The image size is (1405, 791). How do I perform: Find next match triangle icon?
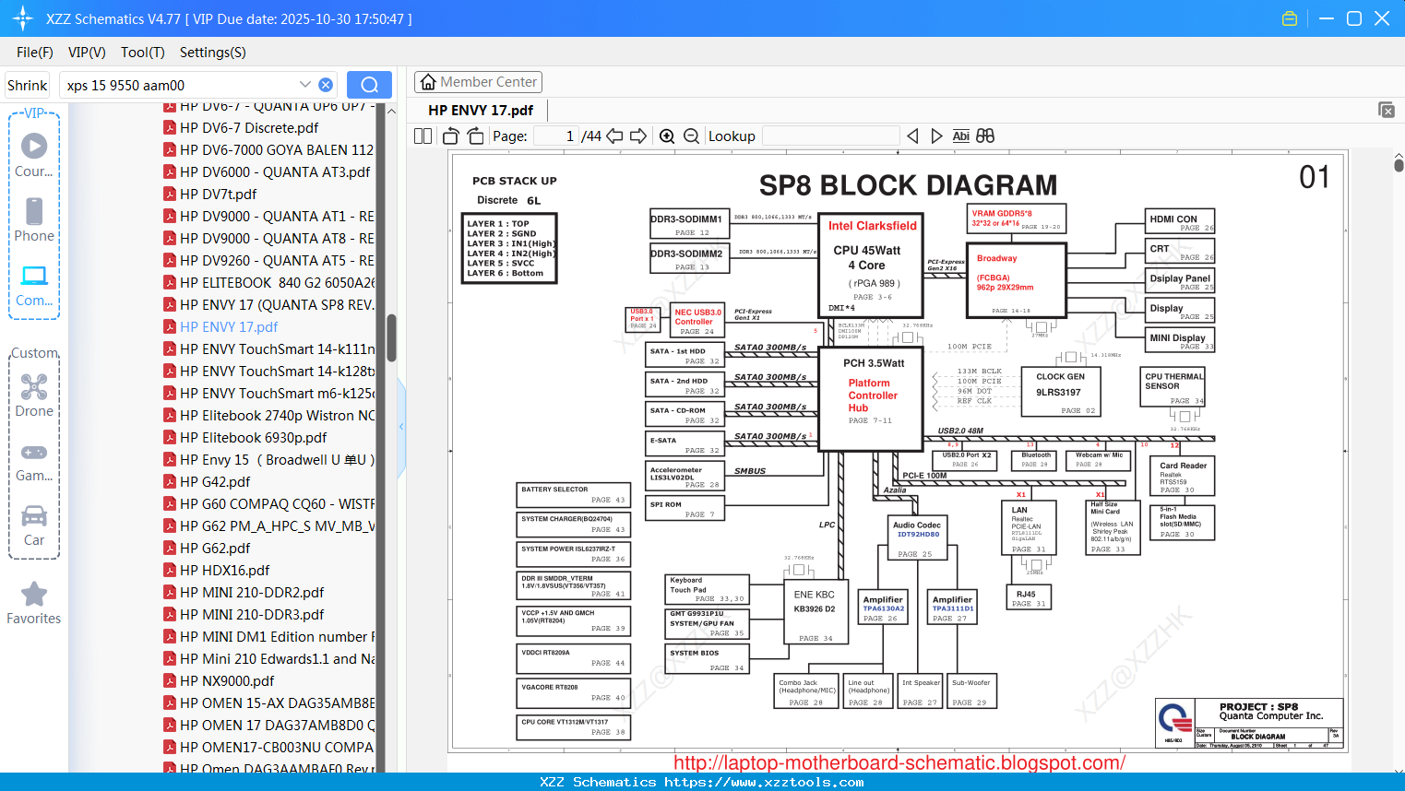pos(936,136)
